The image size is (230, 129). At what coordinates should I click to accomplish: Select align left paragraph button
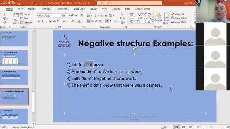point(88,21)
